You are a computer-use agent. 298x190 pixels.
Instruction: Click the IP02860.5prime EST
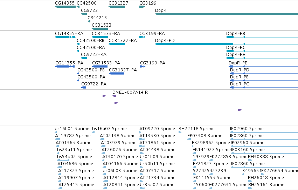click(x=264, y=167)
